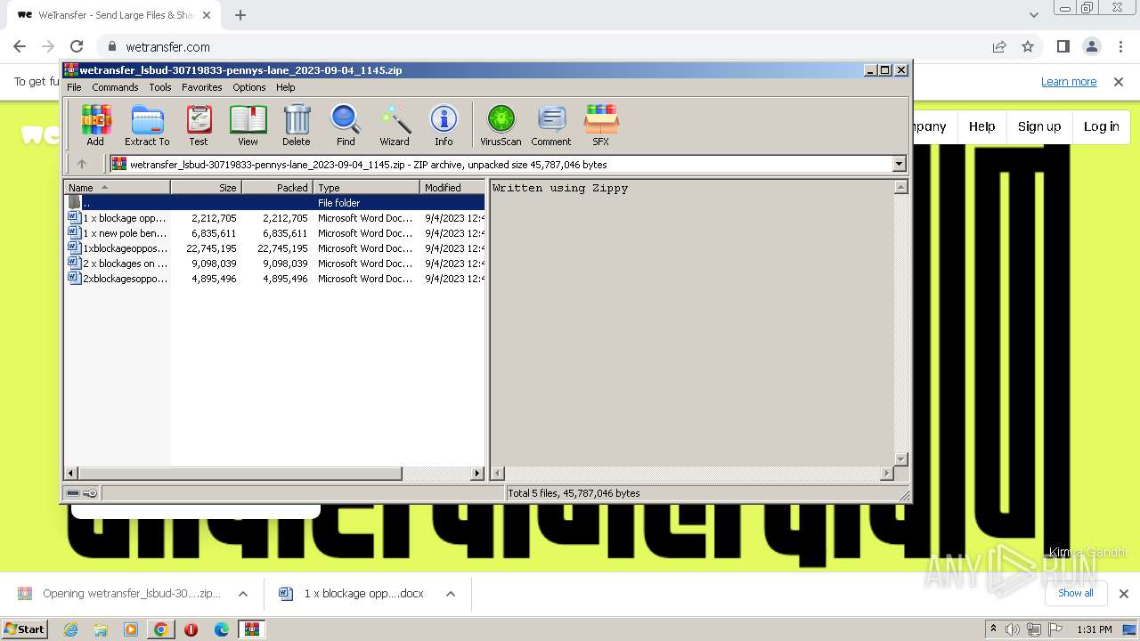Viewport: 1140px width, 641px height.
Task: Click the Test archive icon
Action: [199, 125]
